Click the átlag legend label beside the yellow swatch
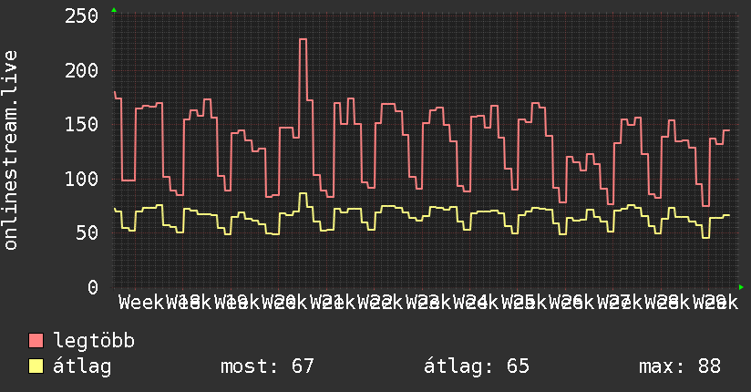This screenshot has width=751, height=392. tap(82, 366)
